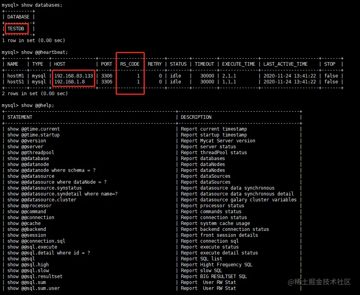The image size is (360, 295).
Task: Select 'show @@datanode where schema = ?' statement
Action: 52,170
